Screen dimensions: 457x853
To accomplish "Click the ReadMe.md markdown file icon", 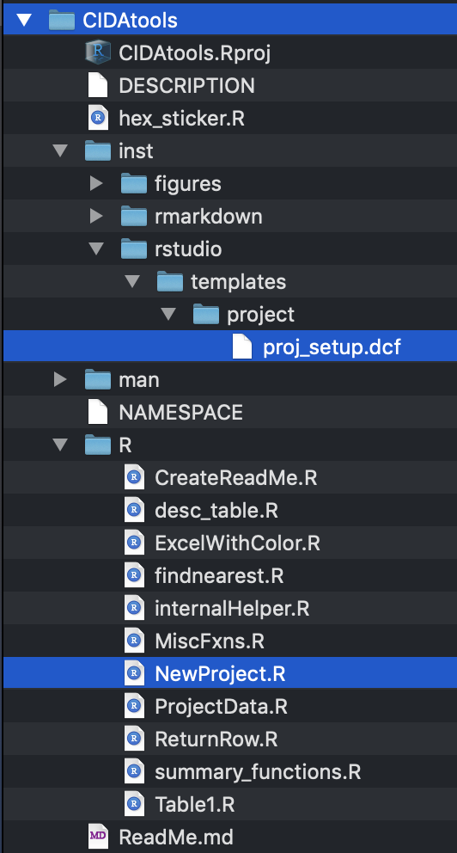I will 98,837.
